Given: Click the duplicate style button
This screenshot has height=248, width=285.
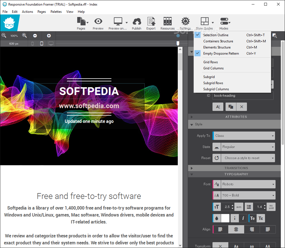Looking at the screenshot, I should (x=231, y=107).
